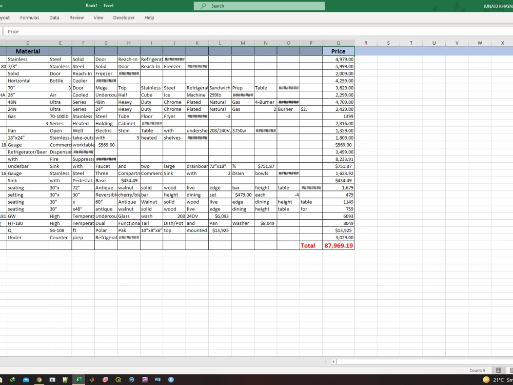Switch to the Review tab

(76, 17)
